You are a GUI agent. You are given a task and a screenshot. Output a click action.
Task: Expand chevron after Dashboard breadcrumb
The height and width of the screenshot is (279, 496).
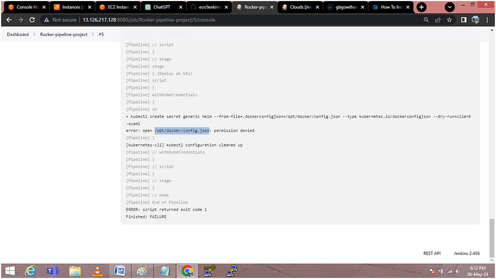point(34,34)
